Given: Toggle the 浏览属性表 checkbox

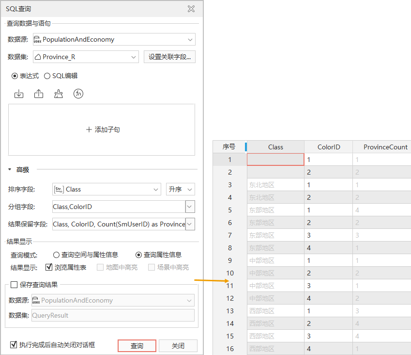Looking at the screenshot, I should tap(49, 267).
